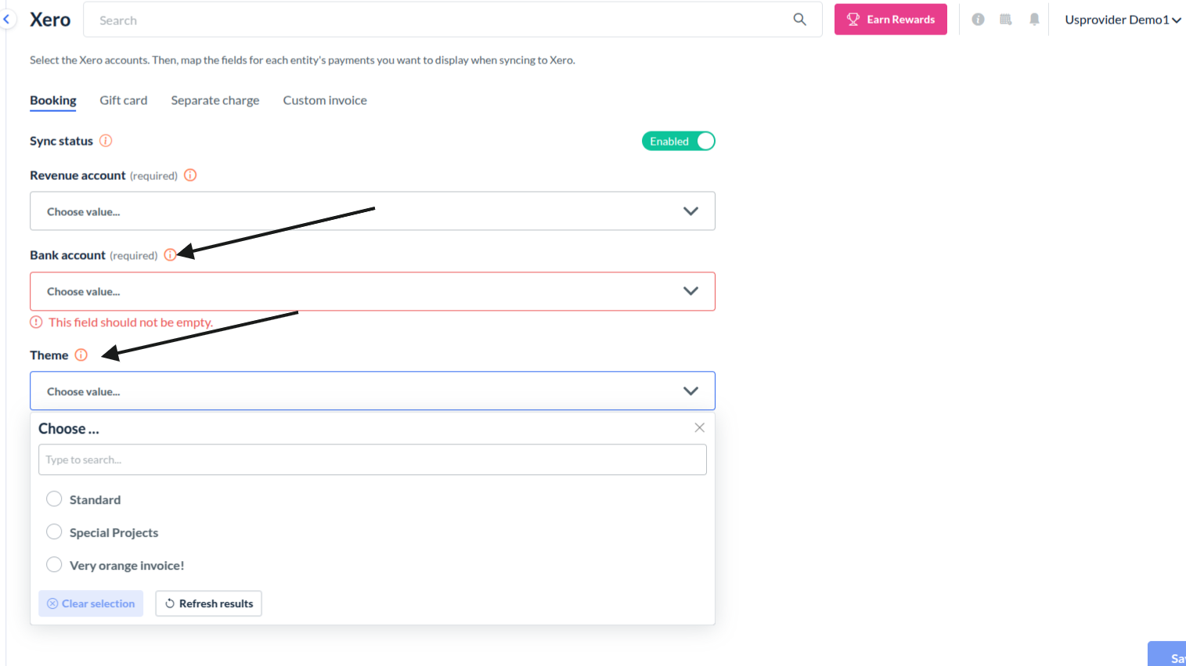Click info icon next to Sync status
Viewport: 1186px width, 666px height.
pyautogui.click(x=106, y=141)
